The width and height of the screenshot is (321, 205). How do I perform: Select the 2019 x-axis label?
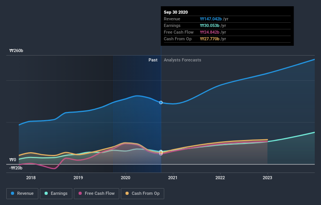78,178
